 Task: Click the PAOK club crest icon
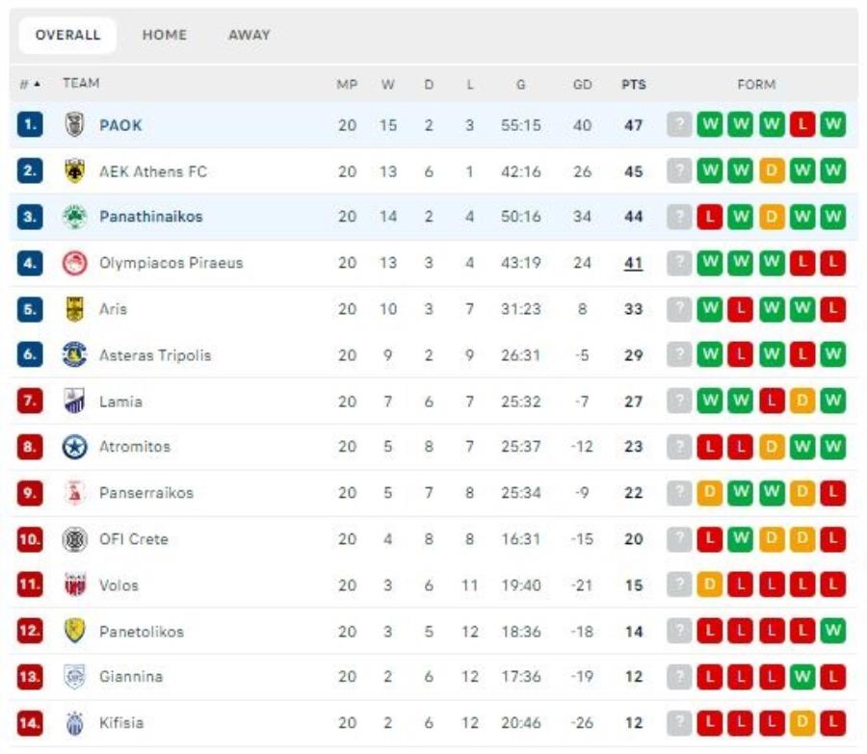[x=74, y=125]
